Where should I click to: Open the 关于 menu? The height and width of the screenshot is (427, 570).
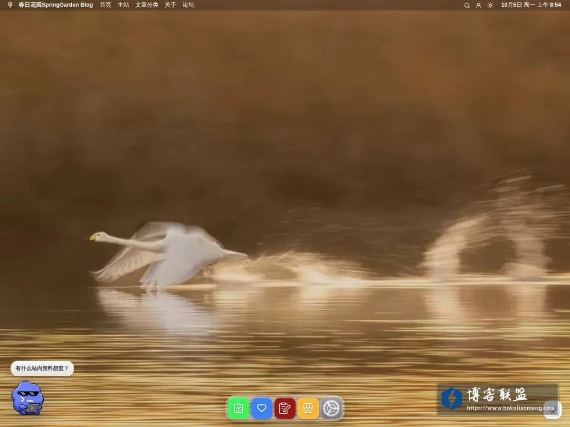(x=171, y=5)
